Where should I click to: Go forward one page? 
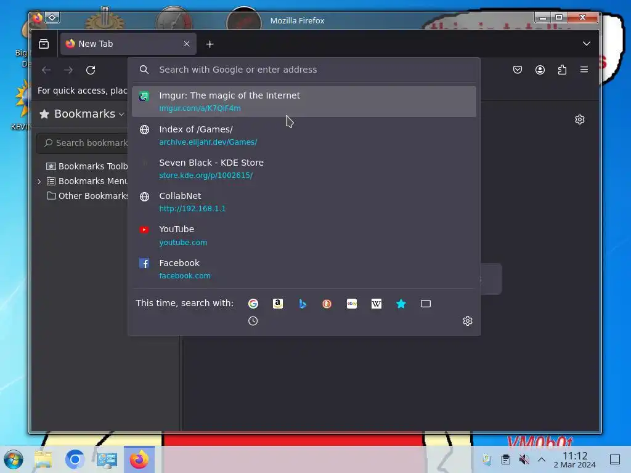(68, 70)
